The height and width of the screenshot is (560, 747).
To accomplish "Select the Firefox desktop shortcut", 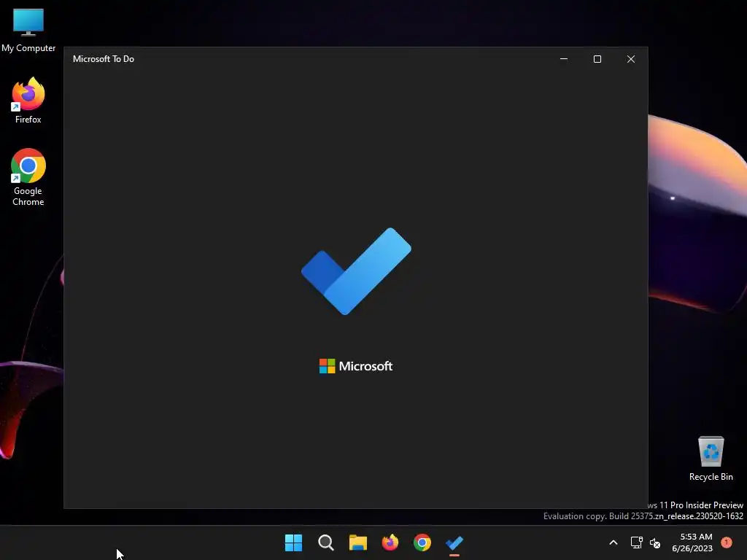I will tap(28, 101).
